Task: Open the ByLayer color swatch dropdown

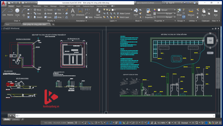Action: pos(166,10)
